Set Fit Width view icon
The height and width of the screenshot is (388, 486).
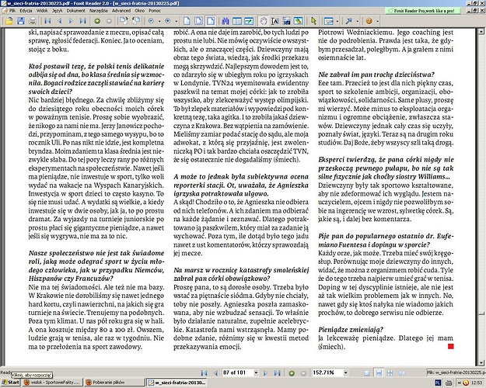(211, 21)
